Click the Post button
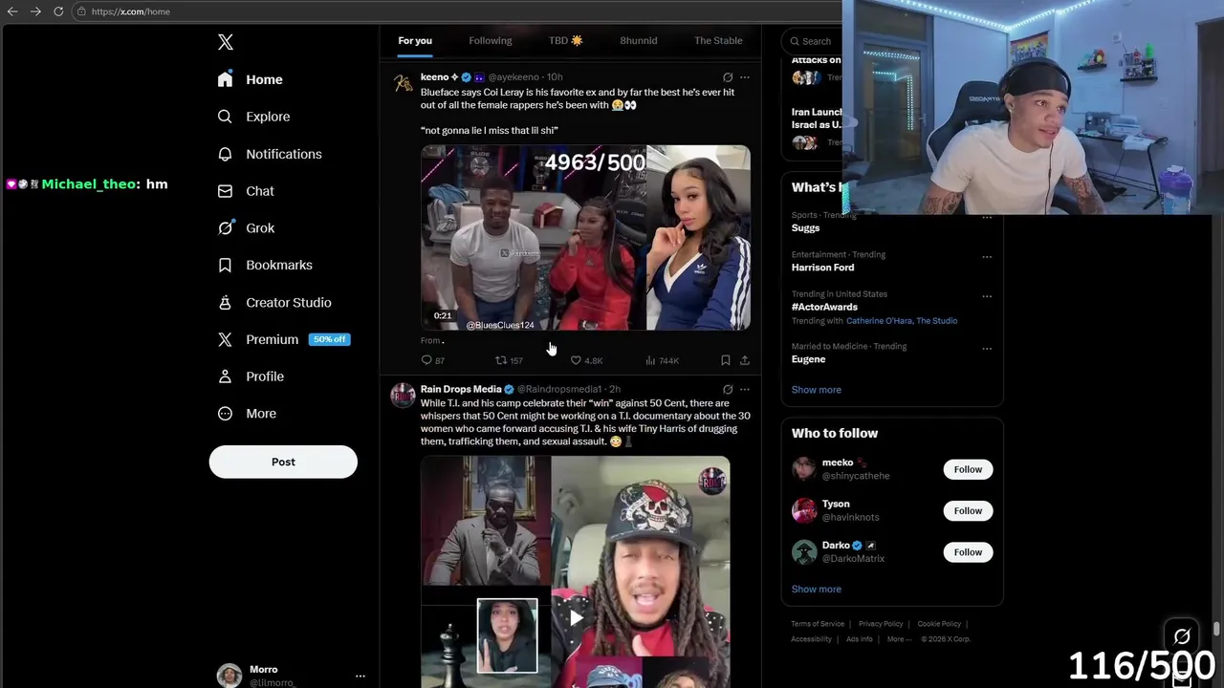The height and width of the screenshot is (688, 1224). click(283, 462)
